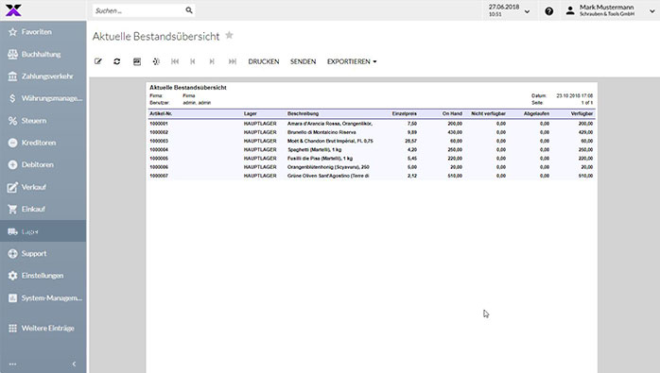This screenshot has width=660, height=373.
Task: Click the Abgelaufen column header
Action: click(536, 113)
